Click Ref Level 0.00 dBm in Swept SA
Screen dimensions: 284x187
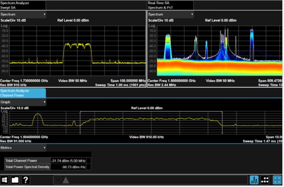(73, 21)
